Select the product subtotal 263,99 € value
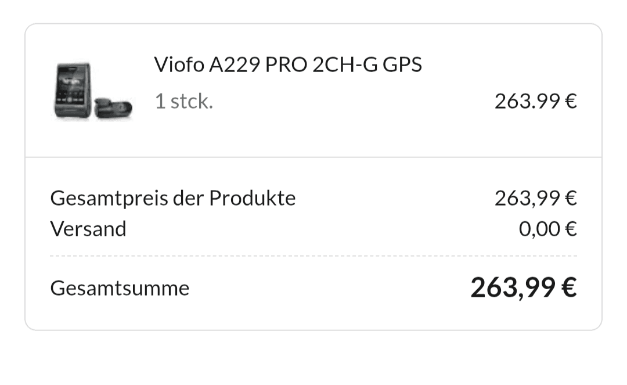 535,198
